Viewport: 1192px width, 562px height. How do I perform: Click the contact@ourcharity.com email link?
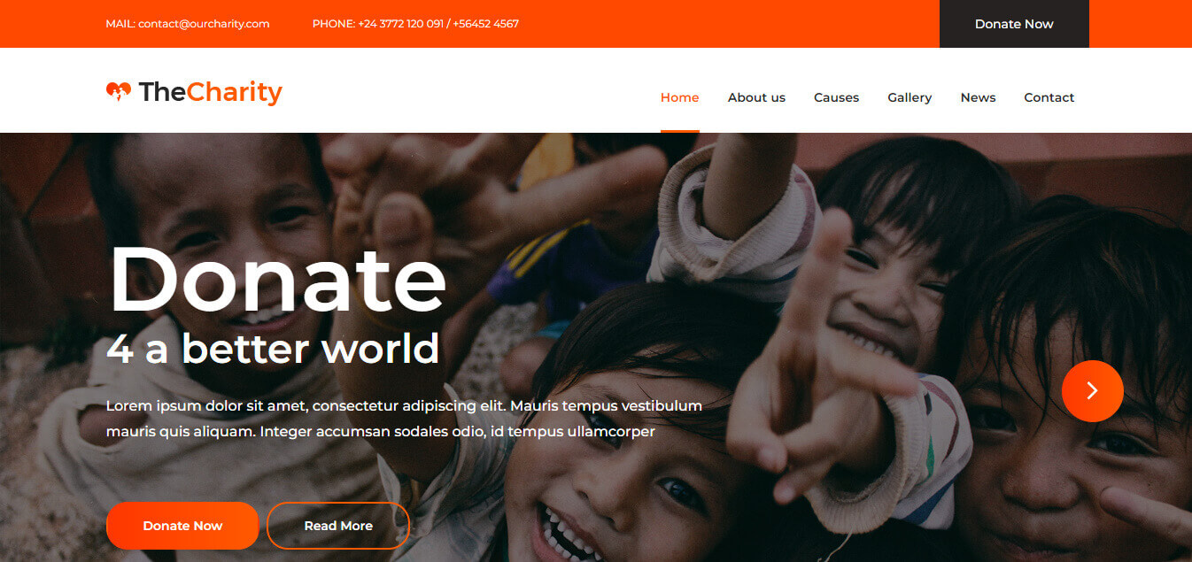click(204, 24)
